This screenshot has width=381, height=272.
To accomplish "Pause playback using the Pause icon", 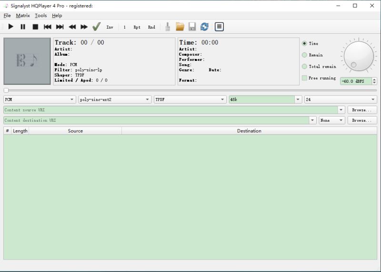I will [x=23, y=27].
